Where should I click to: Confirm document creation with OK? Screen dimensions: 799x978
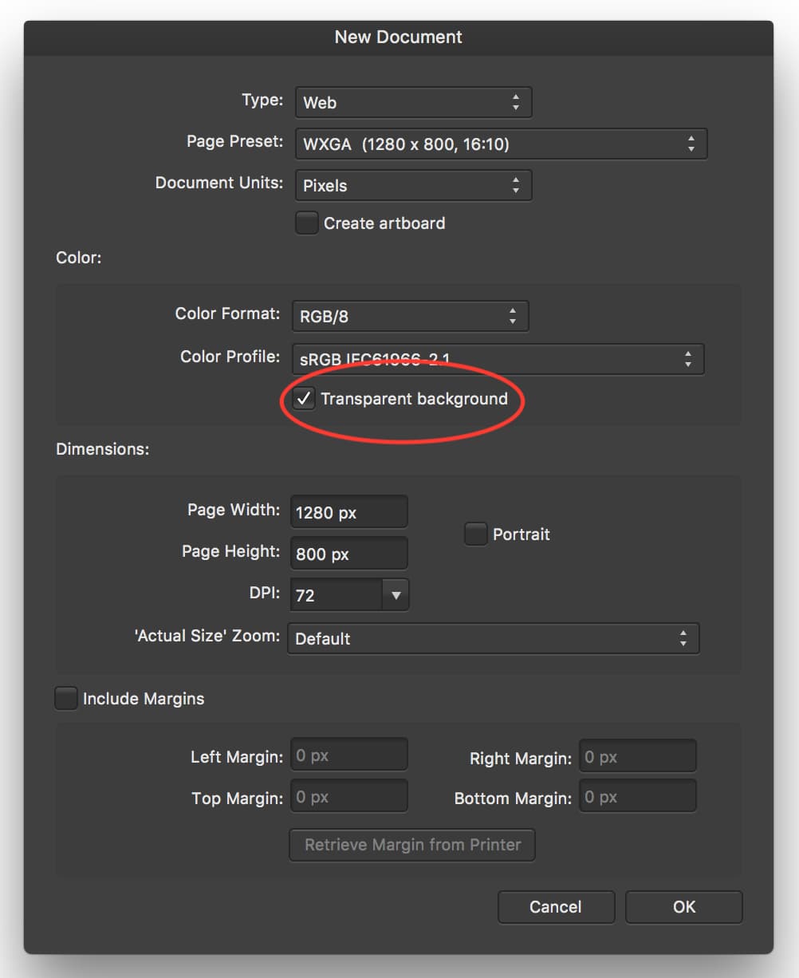coord(683,907)
